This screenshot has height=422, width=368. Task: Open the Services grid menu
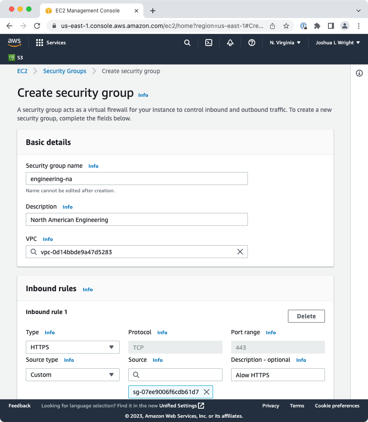pyautogui.click(x=51, y=43)
